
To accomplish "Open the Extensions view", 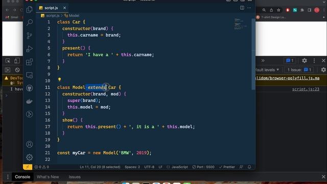I will (x=30, y=62).
